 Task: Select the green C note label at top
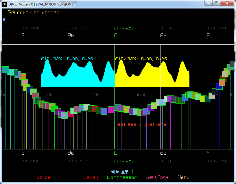click(116, 35)
